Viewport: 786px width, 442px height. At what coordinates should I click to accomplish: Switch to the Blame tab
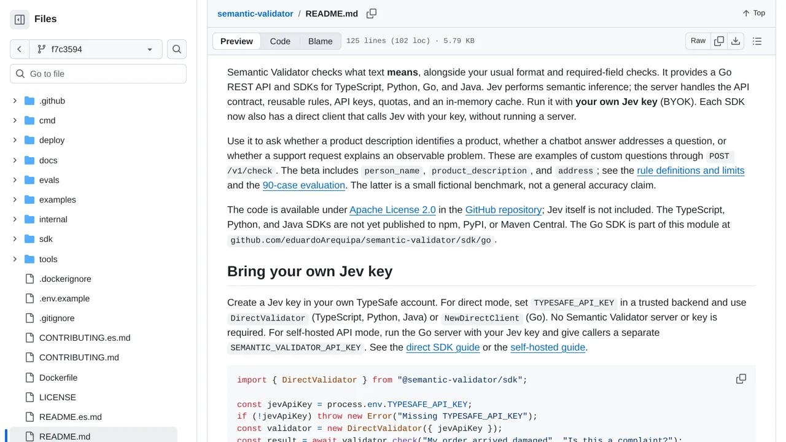click(321, 41)
